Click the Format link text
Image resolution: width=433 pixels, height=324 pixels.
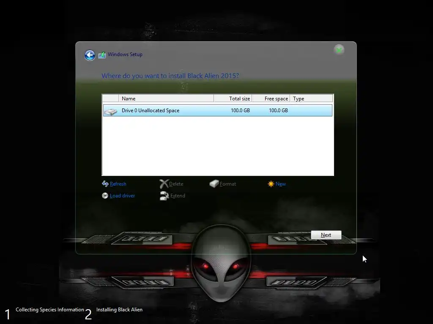tap(228, 184)
